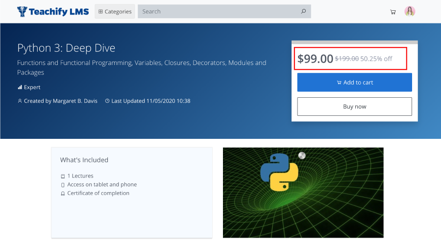Focus the Search input field
The image size is (441, 242).
click(224, 12)
